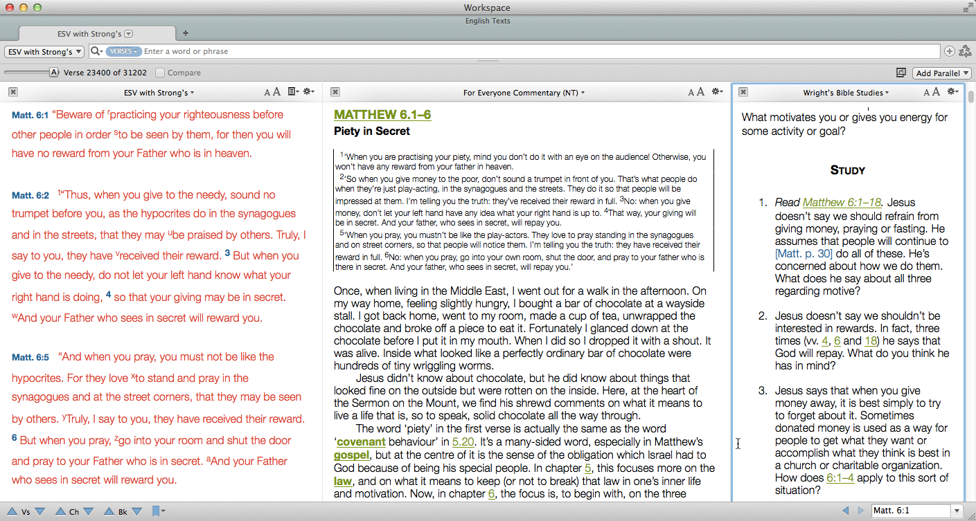Go to previous chapter with Ch up arrow

61,511
